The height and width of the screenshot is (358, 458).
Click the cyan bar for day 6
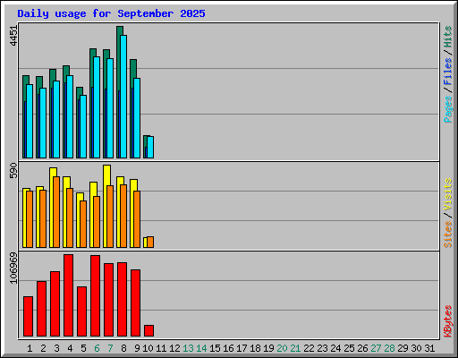point(97,107)
